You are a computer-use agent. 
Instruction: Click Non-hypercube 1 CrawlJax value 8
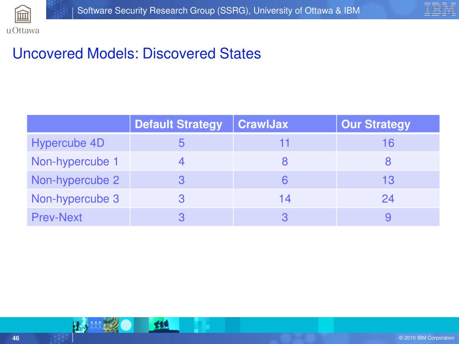coord(285,161)
